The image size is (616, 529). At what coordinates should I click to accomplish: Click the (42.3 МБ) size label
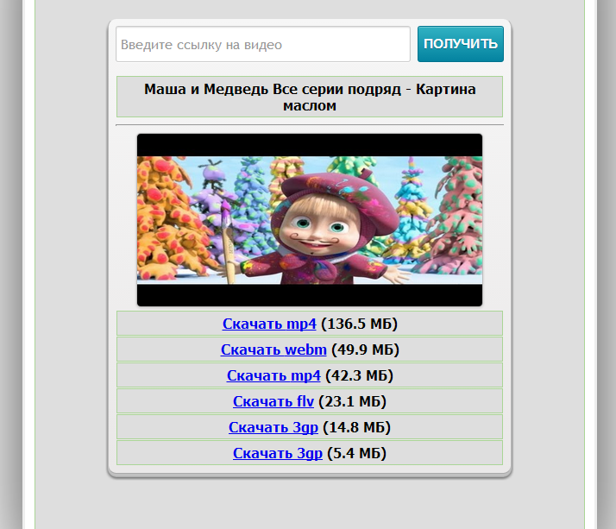click(359, 375)
